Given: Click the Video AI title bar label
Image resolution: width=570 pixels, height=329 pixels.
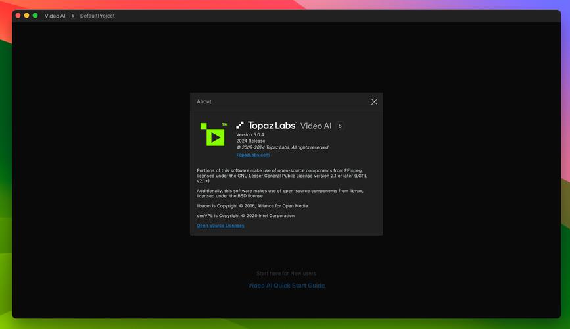Looking at the screenshot, I should tap(55, 16).
